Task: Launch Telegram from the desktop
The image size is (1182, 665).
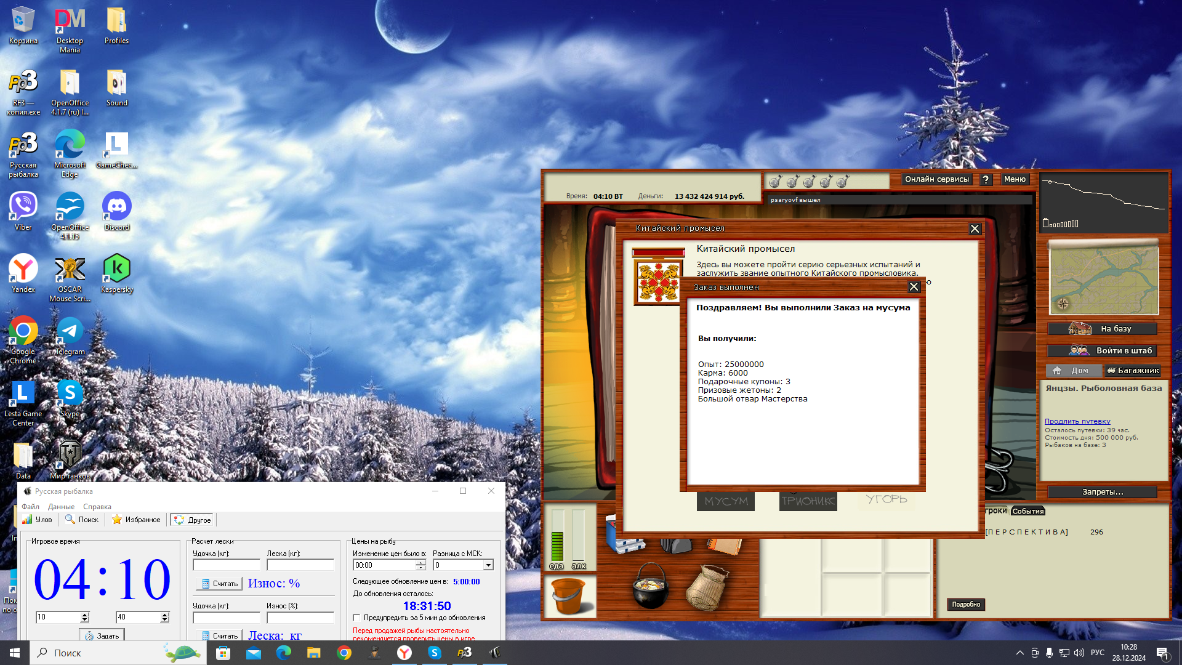Action: pyautogui.click(x=70, y=336)
